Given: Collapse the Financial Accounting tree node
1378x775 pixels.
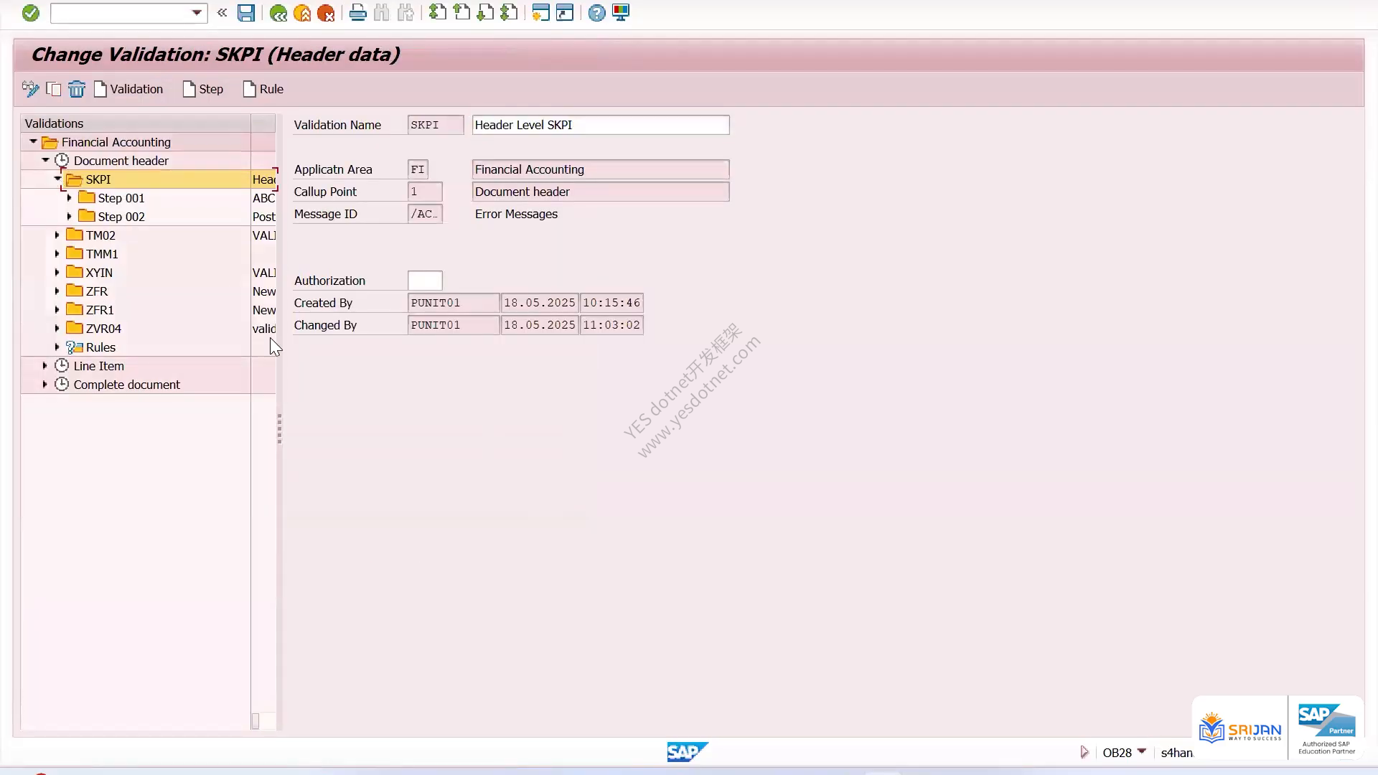Looking at the screenshot, I should [x=33, y=142].
